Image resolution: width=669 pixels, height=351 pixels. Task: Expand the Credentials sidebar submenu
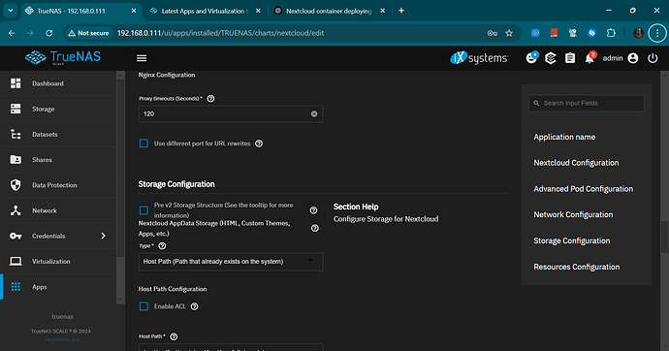[103, 236]
